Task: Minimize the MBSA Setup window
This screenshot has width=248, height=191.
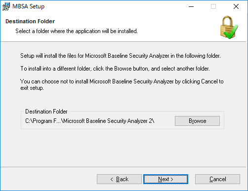Action: pos(191,6)
